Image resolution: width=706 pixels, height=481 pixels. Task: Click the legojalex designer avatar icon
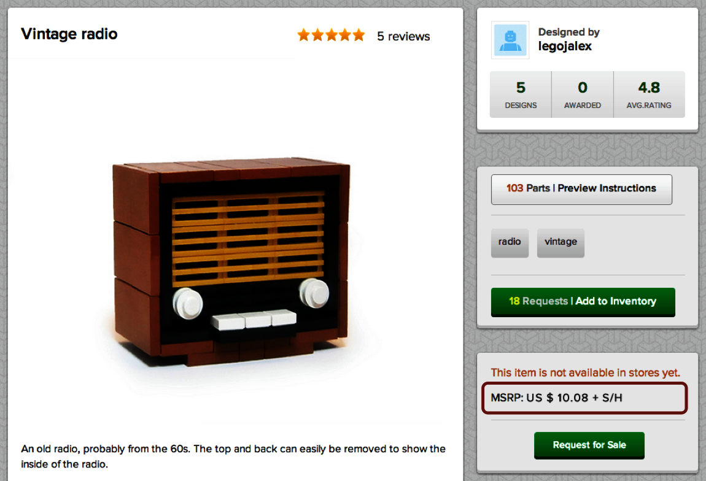[510, 40]
